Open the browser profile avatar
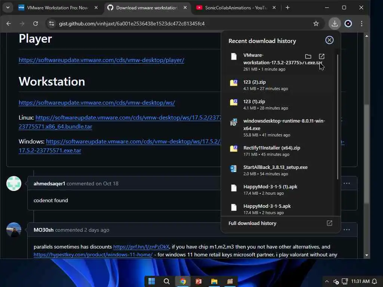Screen dimensions: 383x287 (348, 24)
